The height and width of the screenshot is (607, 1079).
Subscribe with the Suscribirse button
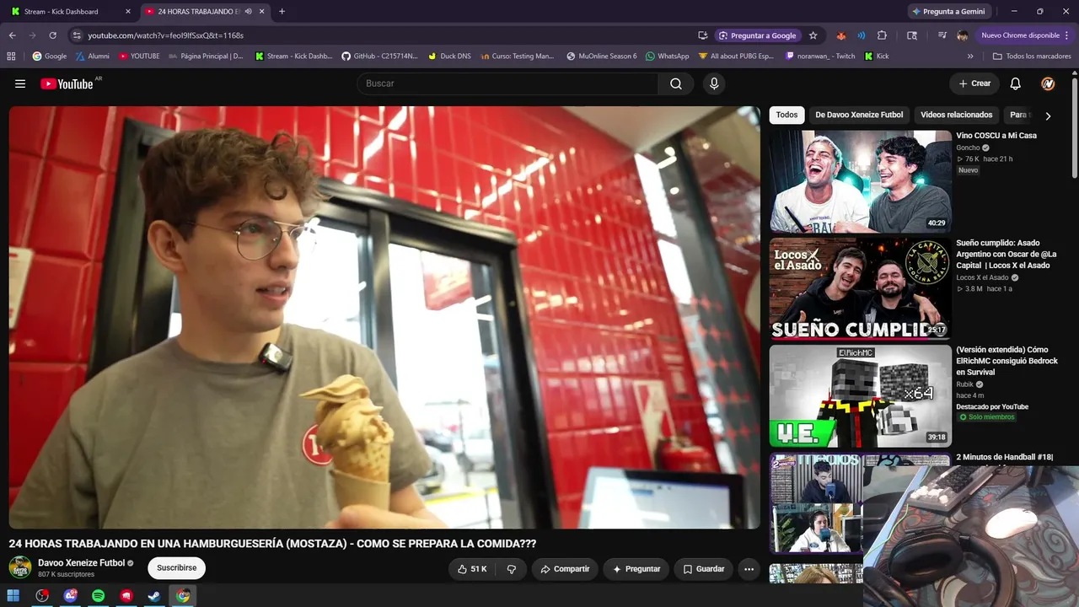tap(177, 568)
